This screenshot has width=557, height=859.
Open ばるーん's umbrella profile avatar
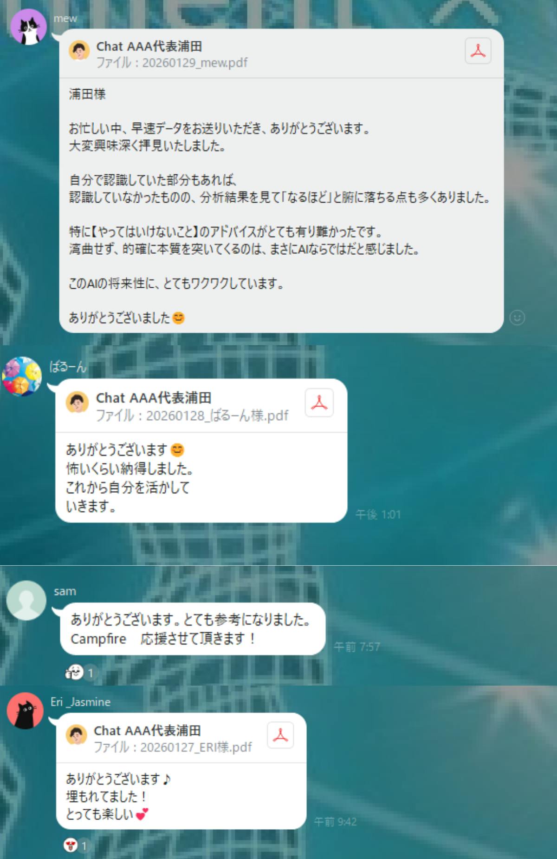(x=22, y=377)
